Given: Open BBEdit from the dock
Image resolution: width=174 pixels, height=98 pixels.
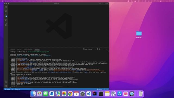Looking at the screenshot, I should click(x=113, y=94).
